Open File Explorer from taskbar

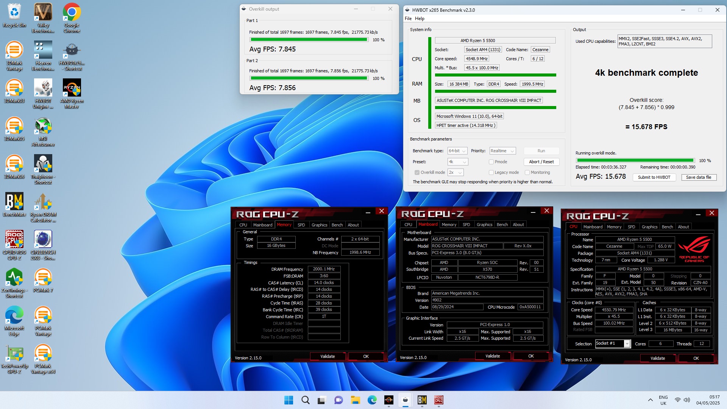click(x=355, y=400)
